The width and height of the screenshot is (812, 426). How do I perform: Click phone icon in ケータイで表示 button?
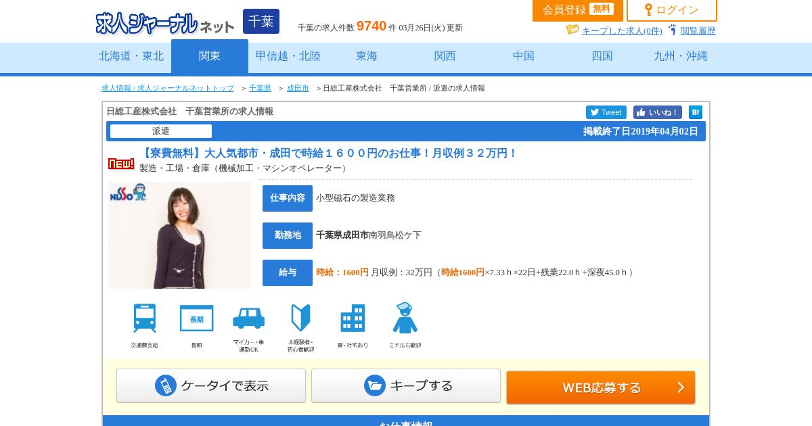pos(166,385)
